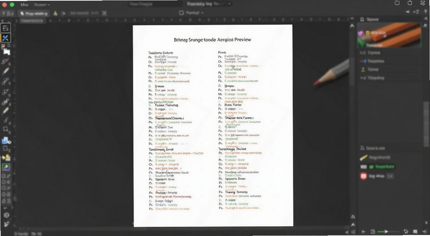Click the document title 'Brinteg Srange toode Aergica Preview'
This screenshot has width=430, height=236.
pos(212,40)
